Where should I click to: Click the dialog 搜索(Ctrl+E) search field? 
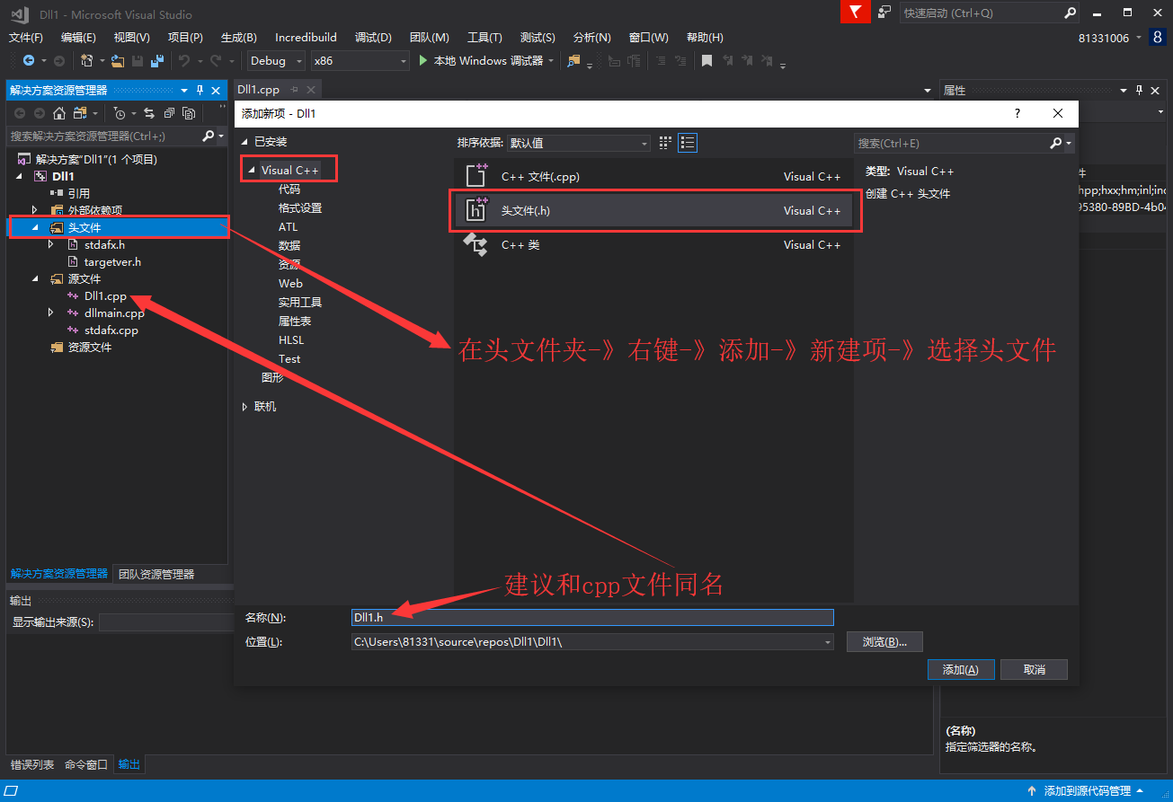click(x=950, y=144)
